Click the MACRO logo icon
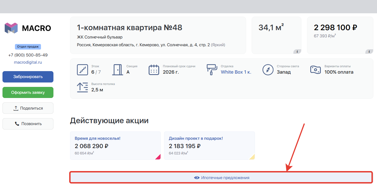Viewport: 377px width, 186px height. tap(11, 28)
